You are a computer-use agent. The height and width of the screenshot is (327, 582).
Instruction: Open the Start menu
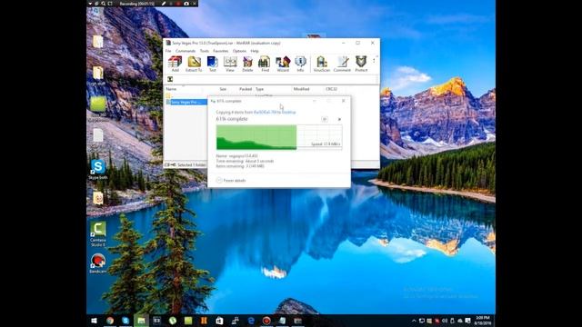(x=94, y=321)
